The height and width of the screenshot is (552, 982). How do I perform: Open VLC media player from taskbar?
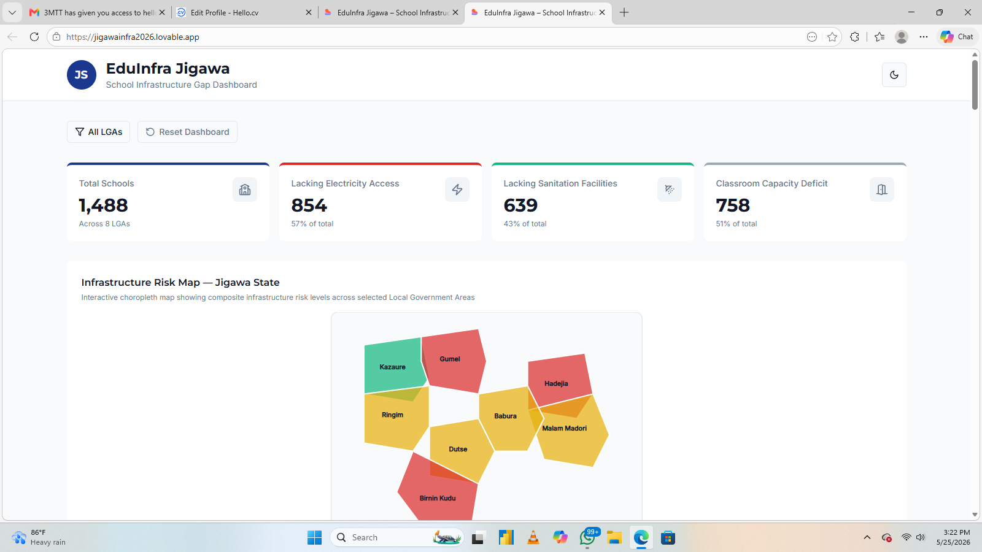(533, 538)
